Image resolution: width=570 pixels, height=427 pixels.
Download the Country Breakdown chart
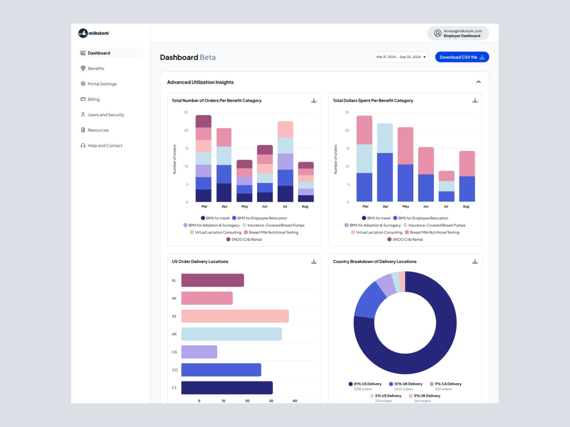click(x=475, y=261)
